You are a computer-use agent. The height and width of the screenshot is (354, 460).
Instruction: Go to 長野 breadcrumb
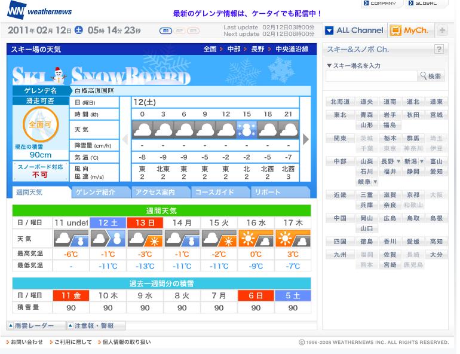click(257, 49)
